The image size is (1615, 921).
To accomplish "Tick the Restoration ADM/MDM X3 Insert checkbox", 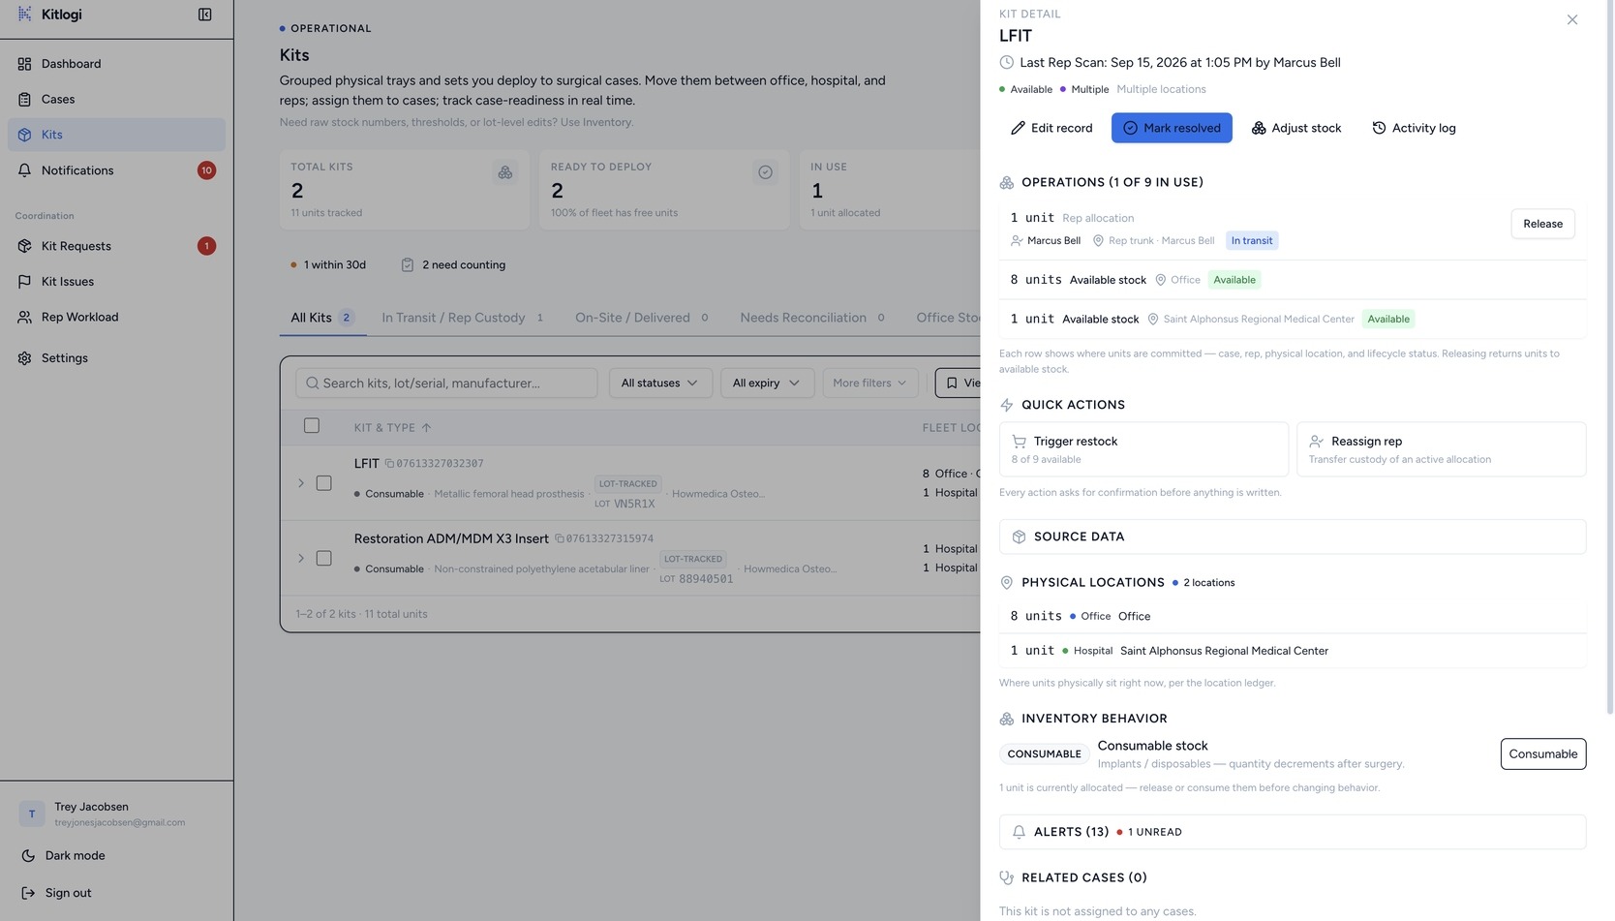I will coord(324,559).
